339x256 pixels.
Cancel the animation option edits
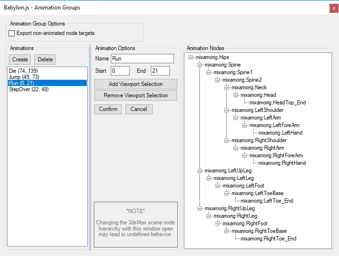(x=139, y=109)
